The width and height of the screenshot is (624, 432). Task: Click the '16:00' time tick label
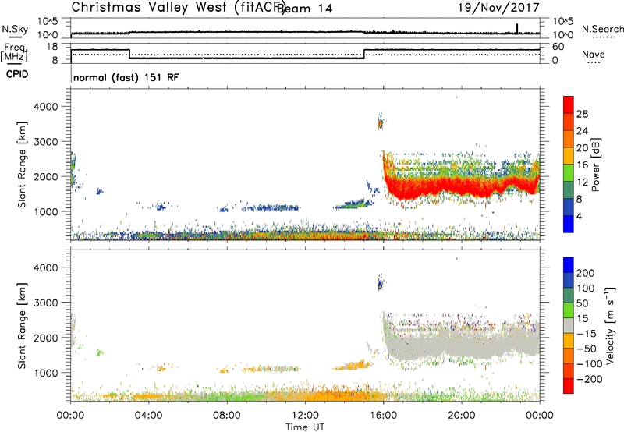(x=383, y=416)
